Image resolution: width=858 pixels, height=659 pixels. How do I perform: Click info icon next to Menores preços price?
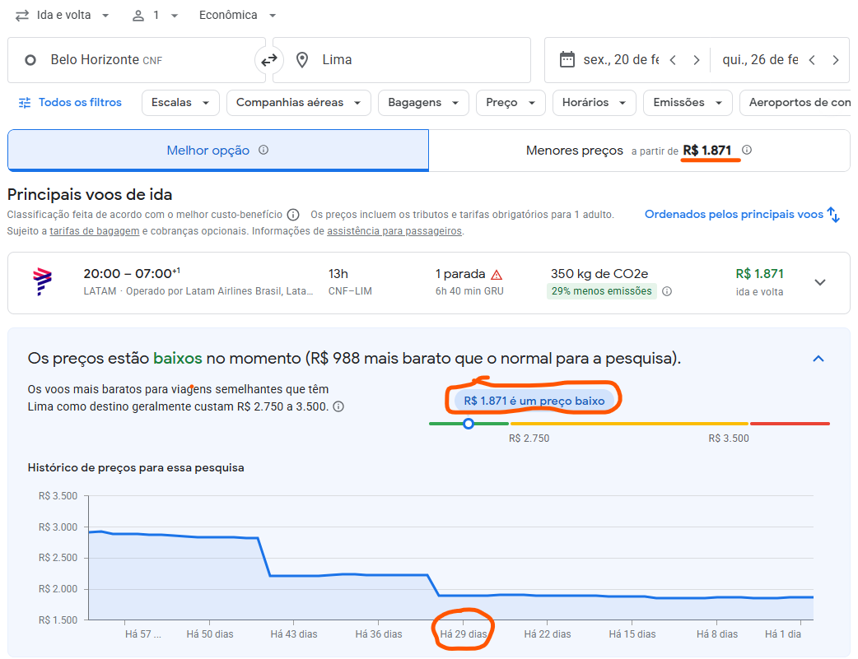click(x=747, y=151)
